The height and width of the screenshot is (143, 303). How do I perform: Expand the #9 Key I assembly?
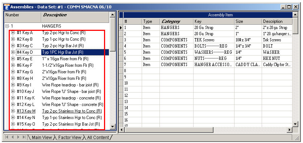[13, 85]
